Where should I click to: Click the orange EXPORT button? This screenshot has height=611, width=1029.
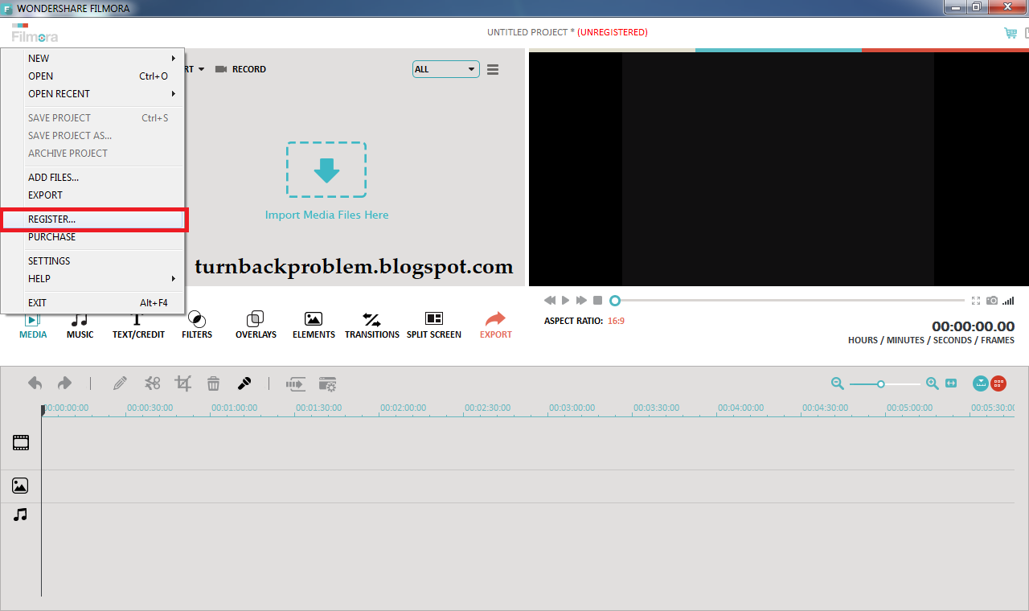tap(495, 325)
